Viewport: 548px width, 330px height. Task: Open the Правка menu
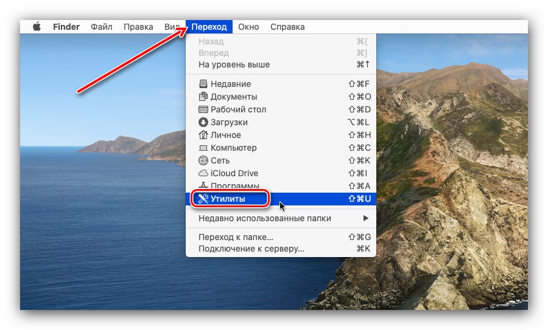point(138,27)
